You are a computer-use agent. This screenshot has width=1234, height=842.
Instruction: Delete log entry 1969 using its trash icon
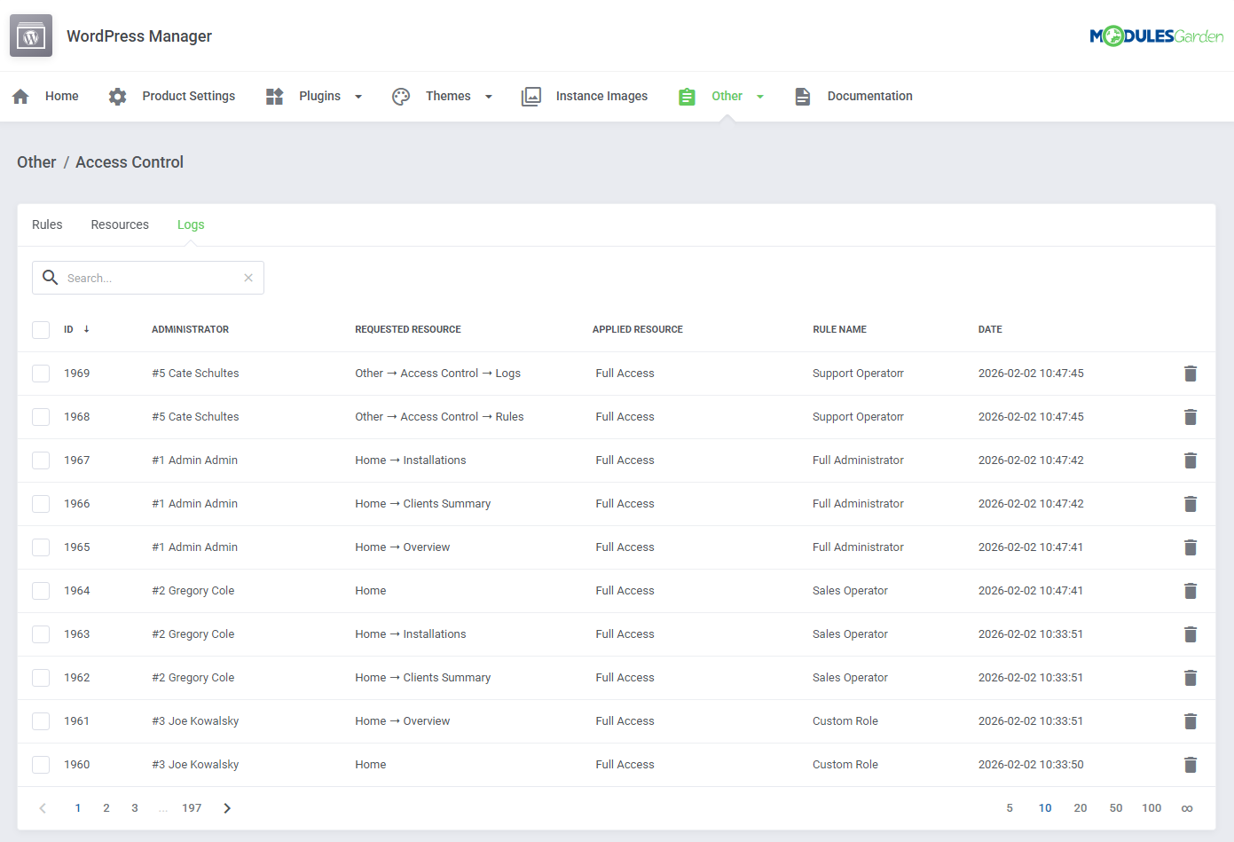coord(1191,374)
